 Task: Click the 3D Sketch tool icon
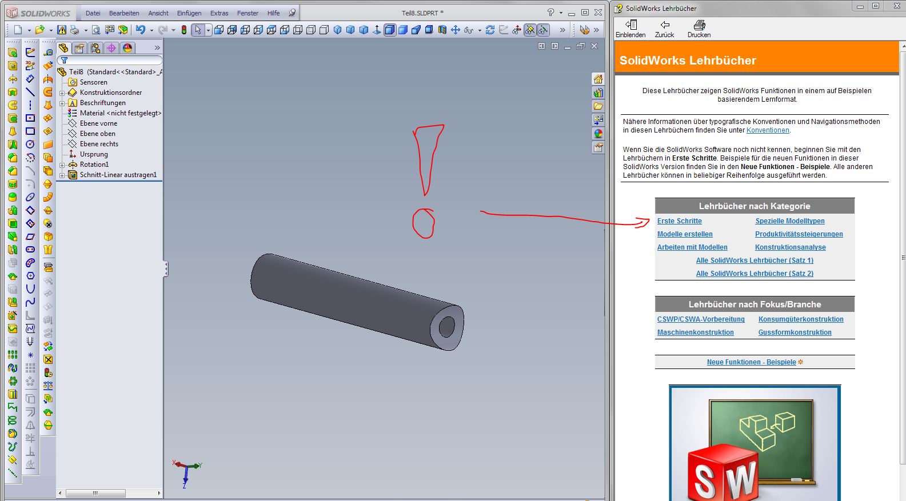click(x=30, y=66)
